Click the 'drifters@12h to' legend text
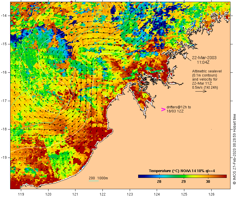This screenshot has width=238, height=197. (x=179, y=107)
